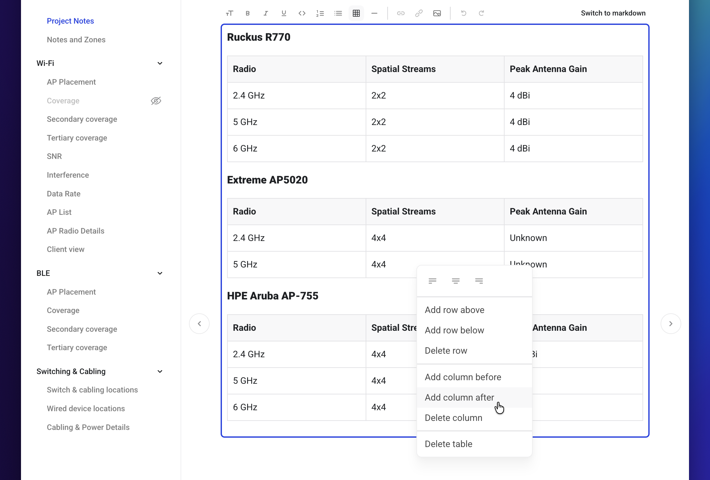The width and height of the screenshot is (710, 480).
Task: Click the insert link icon
Action: coord(401,13)
